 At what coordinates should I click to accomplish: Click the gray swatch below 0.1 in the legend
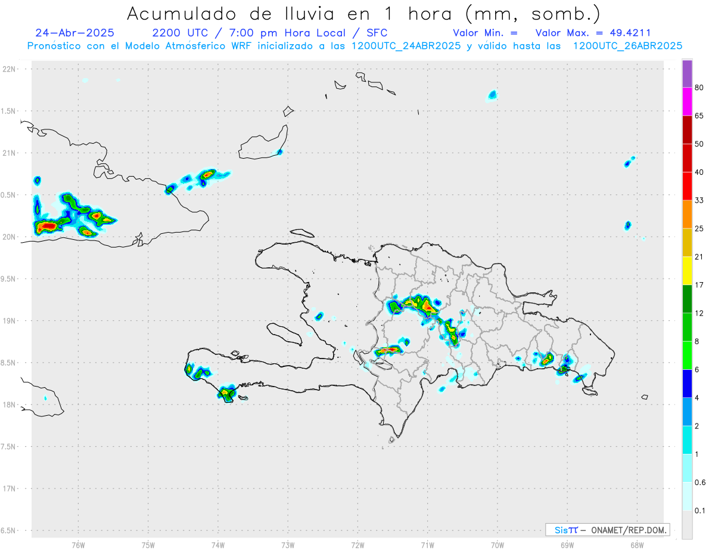pyautogui.click(x=687, y=524)
